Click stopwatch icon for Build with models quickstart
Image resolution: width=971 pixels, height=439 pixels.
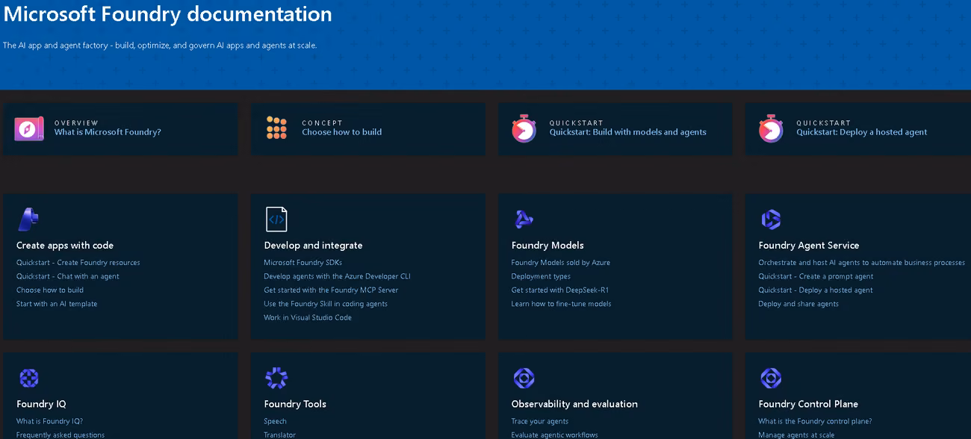524,128
